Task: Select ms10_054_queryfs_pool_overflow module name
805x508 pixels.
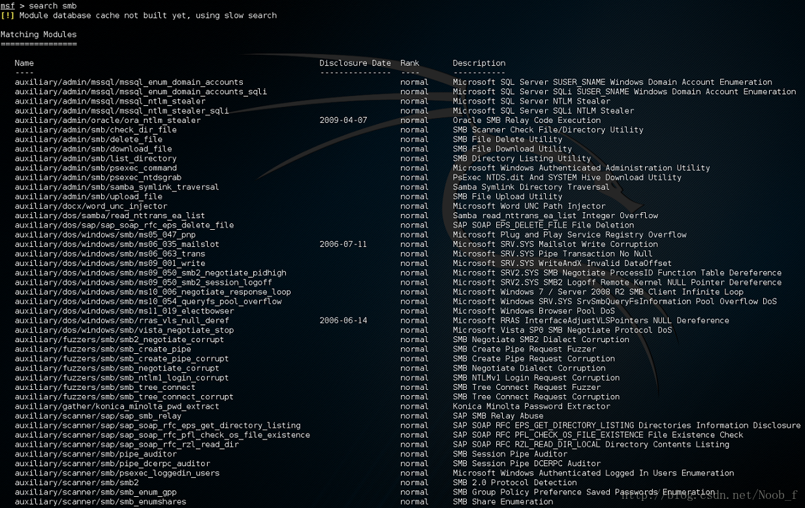Action: [148, 302]
